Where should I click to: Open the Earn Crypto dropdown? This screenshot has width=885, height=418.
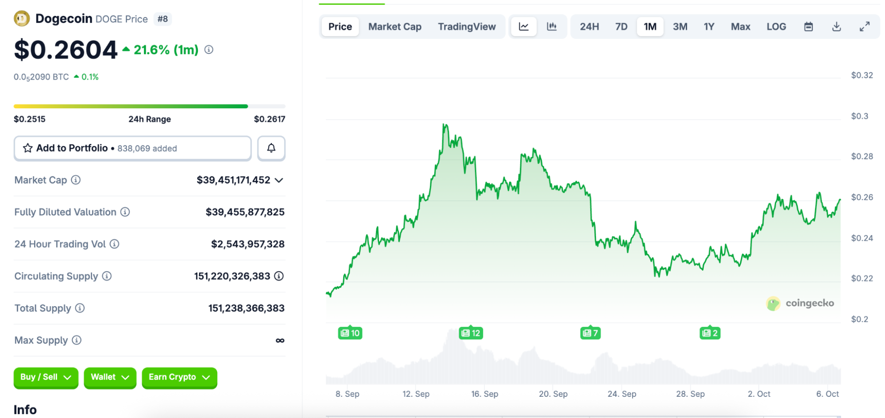pos(179,377)
